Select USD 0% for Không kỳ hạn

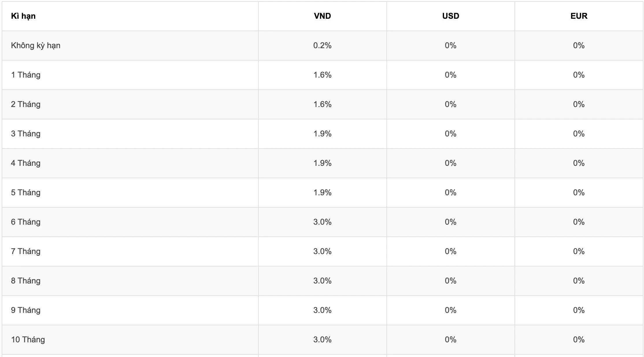pos(451,46)
